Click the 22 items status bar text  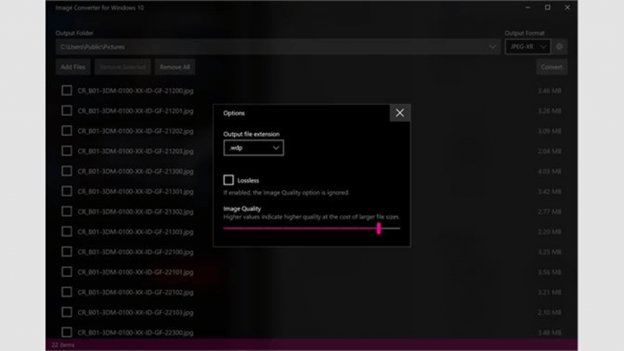[63, 345]
